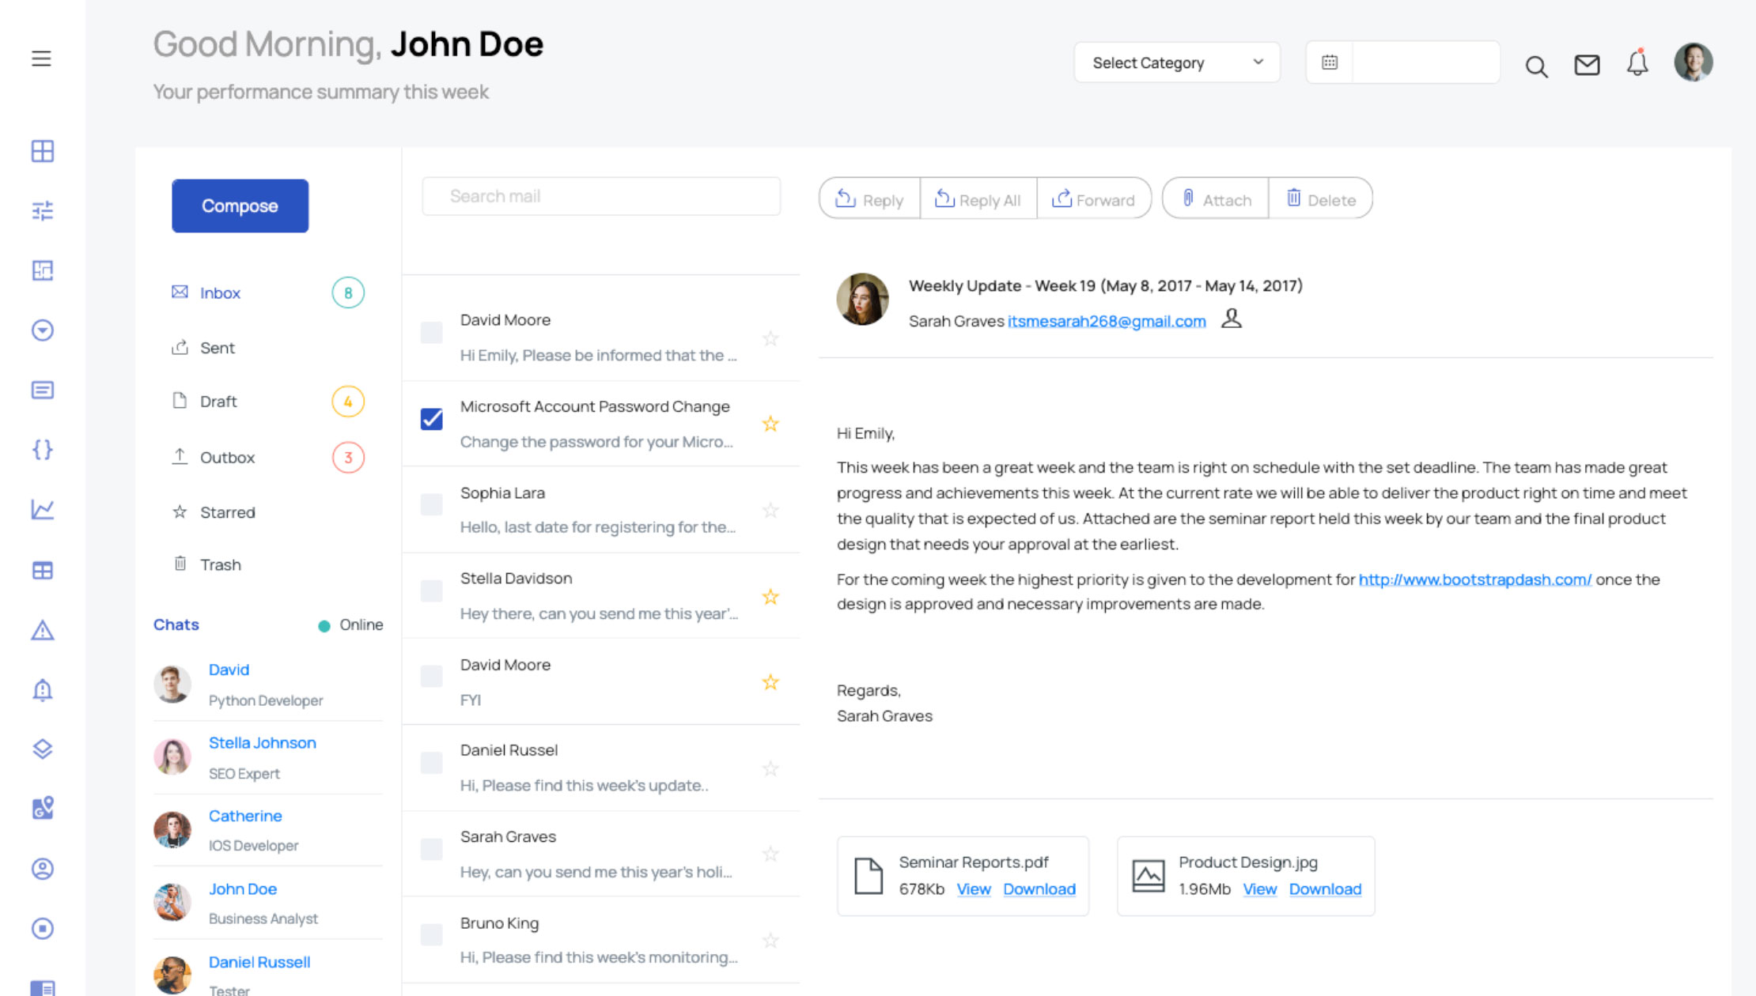Open the table icon in sidebar
Image resolution: width=1756 pixels, height=996 pixels.
click(x=43, y=570)
